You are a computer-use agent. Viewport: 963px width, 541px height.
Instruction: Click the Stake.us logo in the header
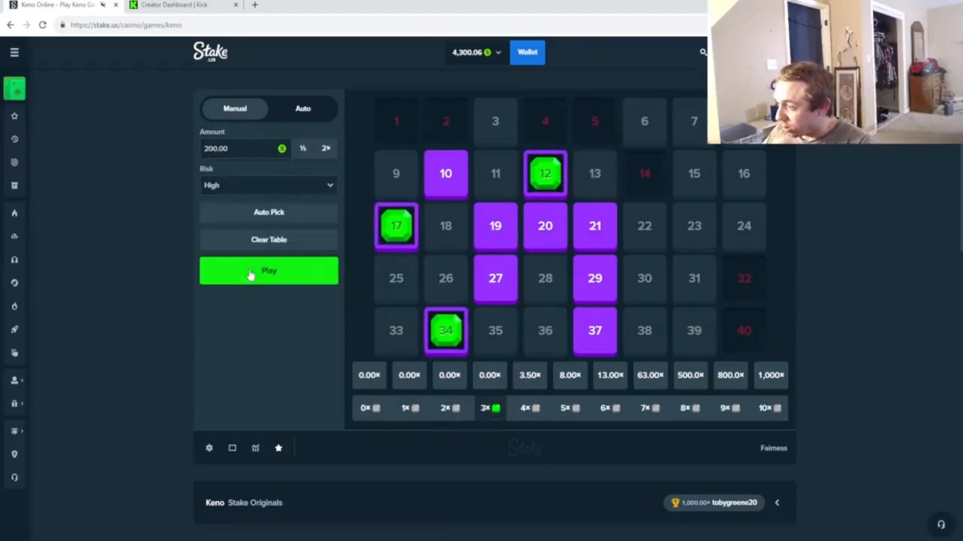(210, 51)
